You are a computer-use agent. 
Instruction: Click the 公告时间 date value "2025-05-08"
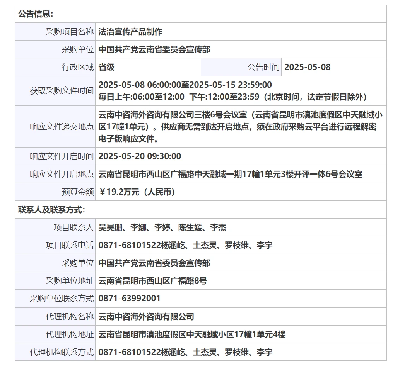pyautogui.click(x=308, y=67)
